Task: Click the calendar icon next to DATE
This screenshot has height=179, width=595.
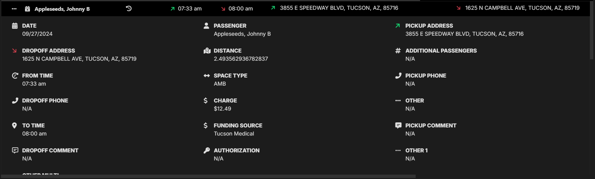Action: pyautogui.click(x=15, y=26)
